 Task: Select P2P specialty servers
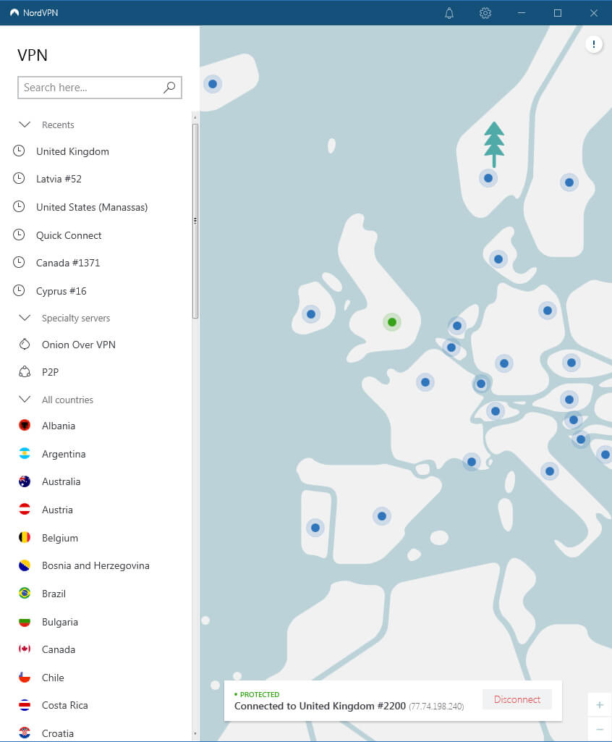pyautogui.click(x=50, y=372)
